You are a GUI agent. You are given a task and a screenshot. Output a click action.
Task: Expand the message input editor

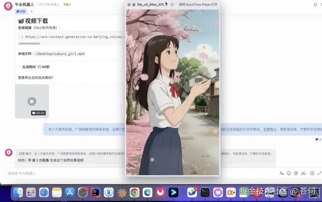point(319,173)
